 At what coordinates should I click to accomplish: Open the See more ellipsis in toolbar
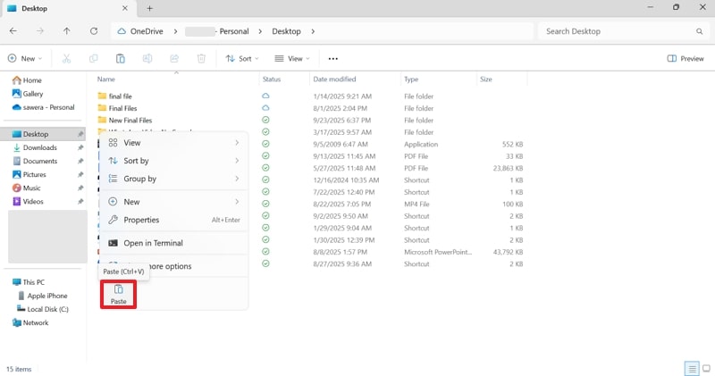point(333,59)
